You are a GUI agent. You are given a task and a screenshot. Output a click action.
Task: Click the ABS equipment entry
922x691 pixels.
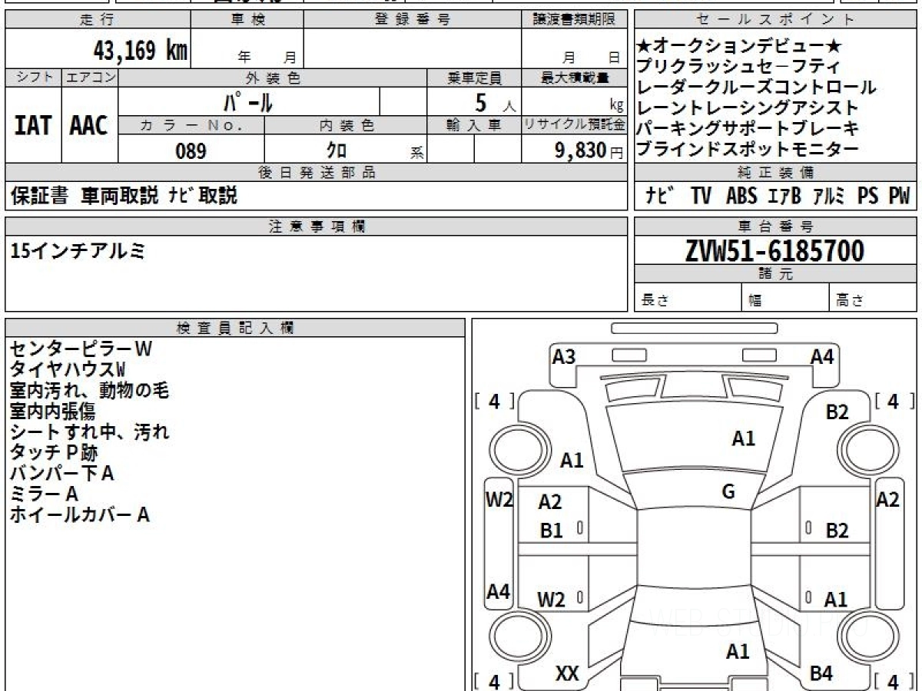coord(741,196)
